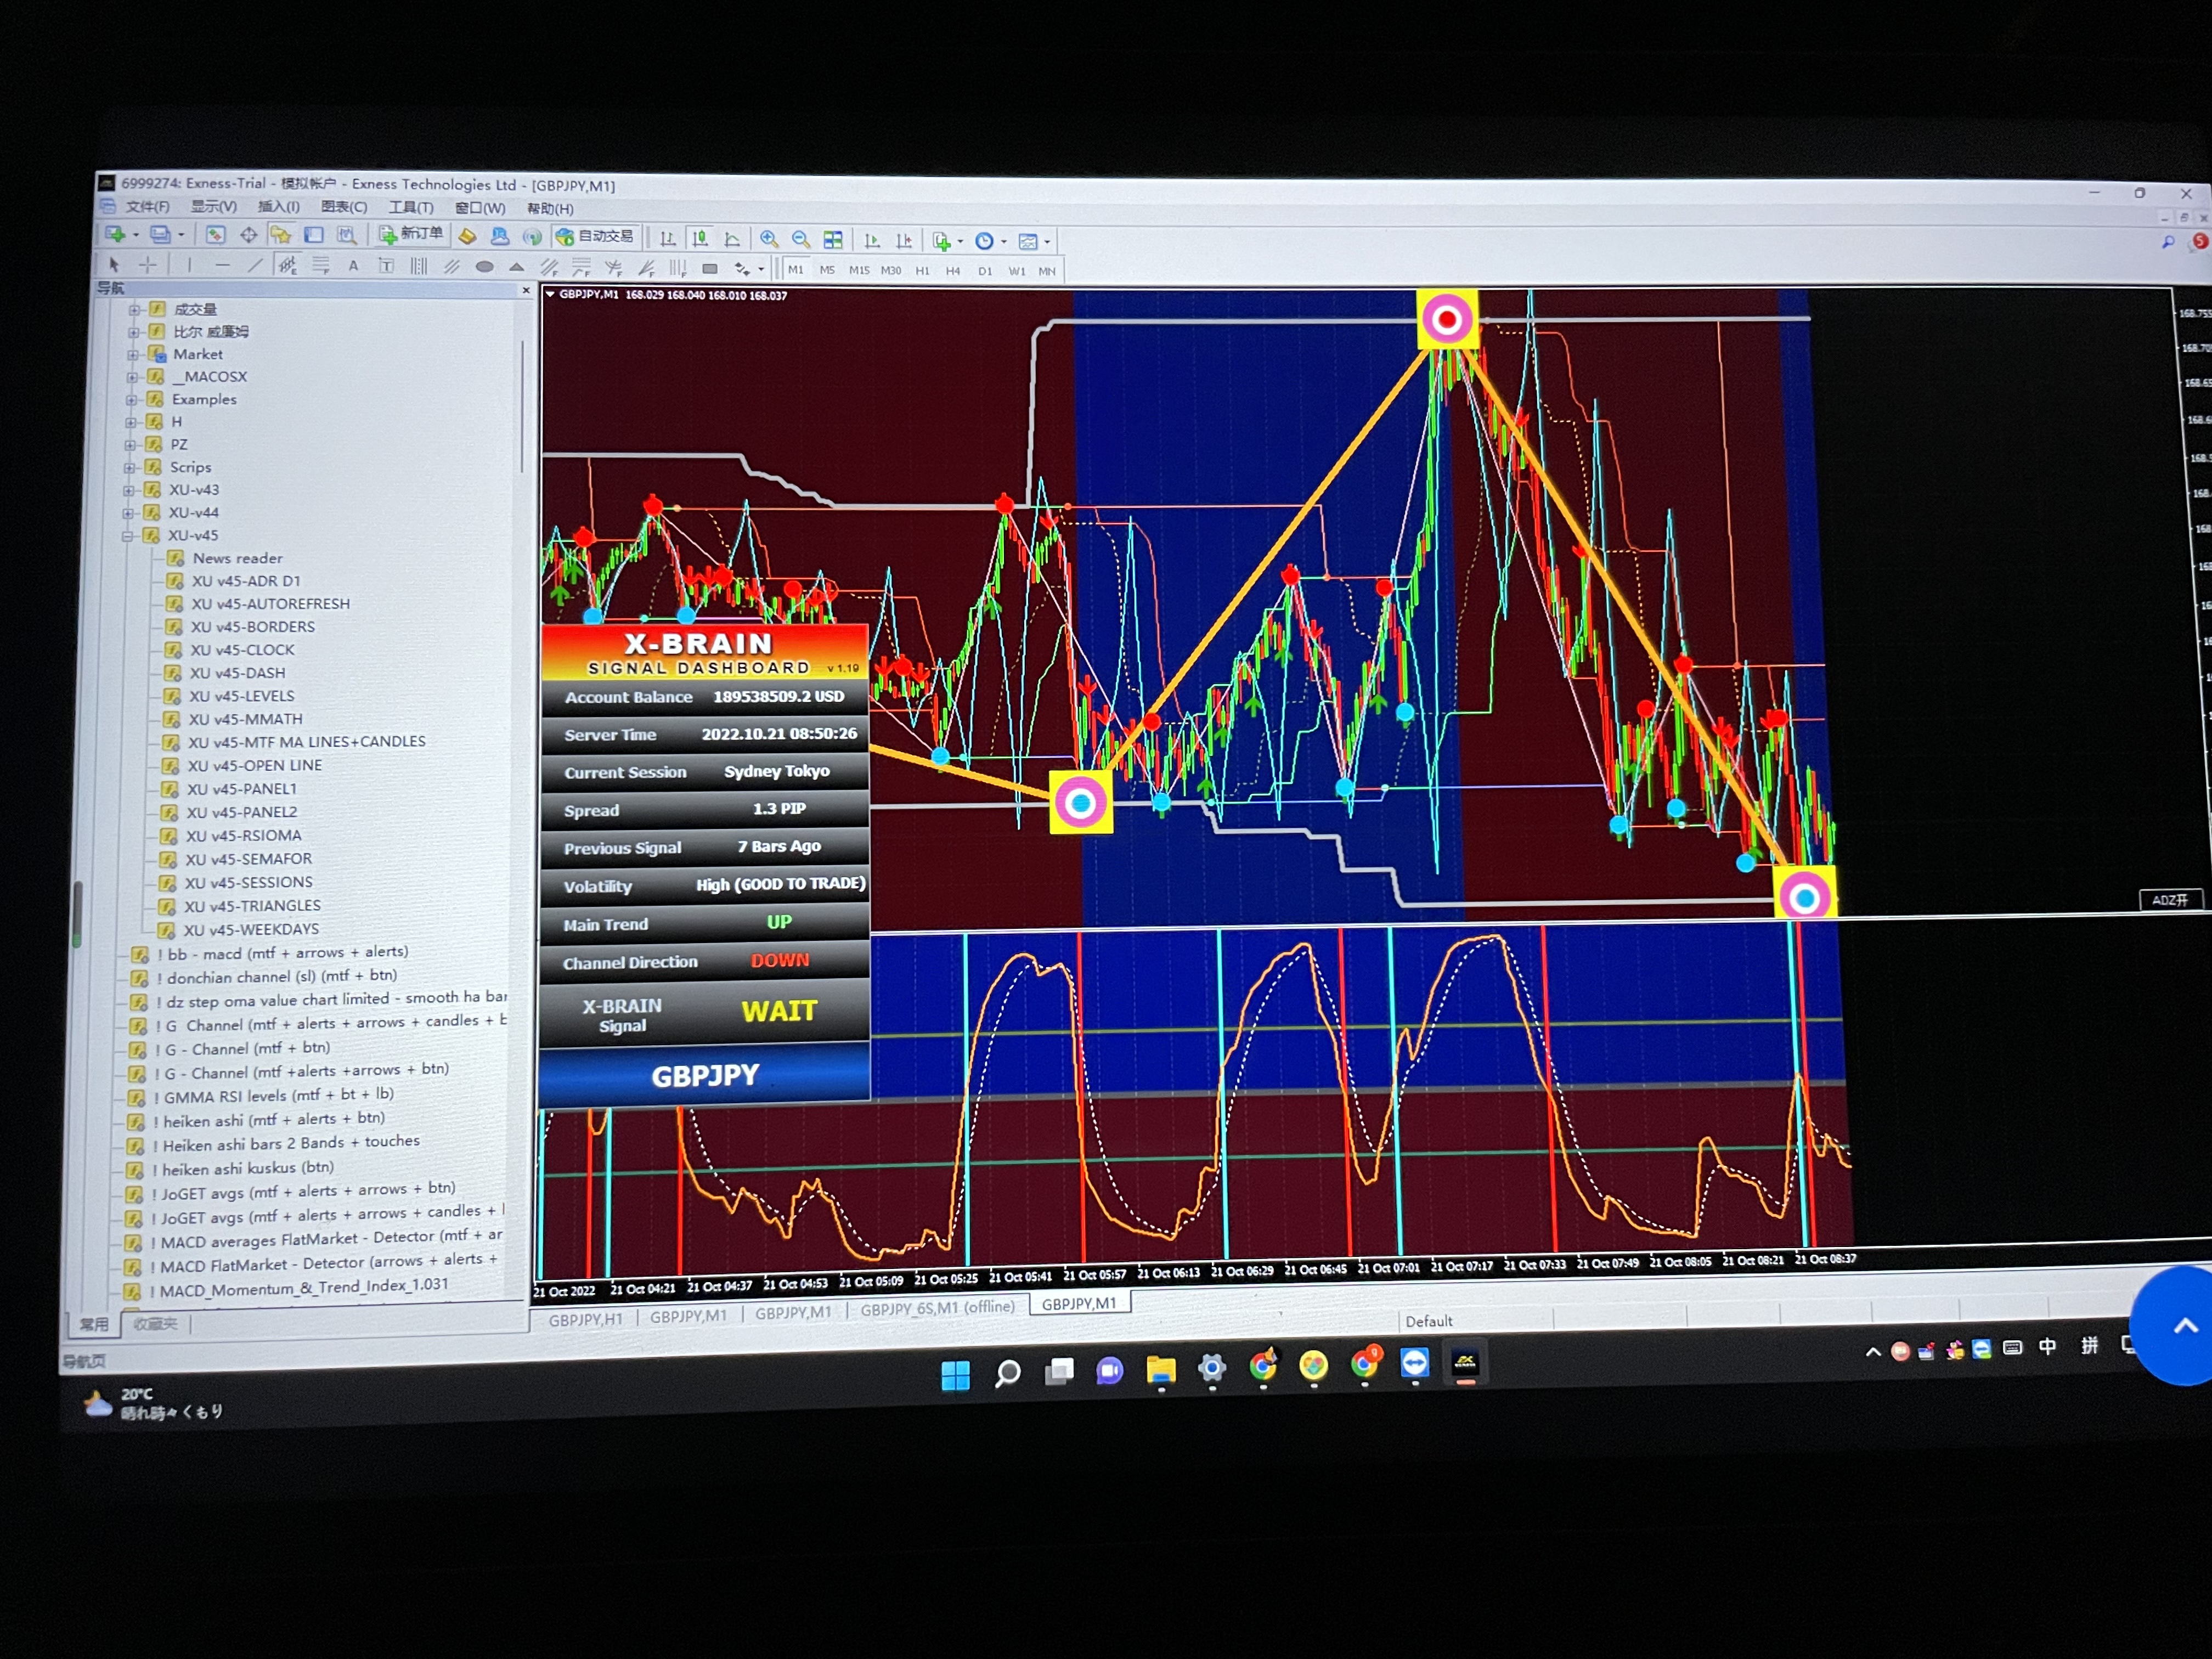Open Windows Start menu on taskbar

[955, 1375]
